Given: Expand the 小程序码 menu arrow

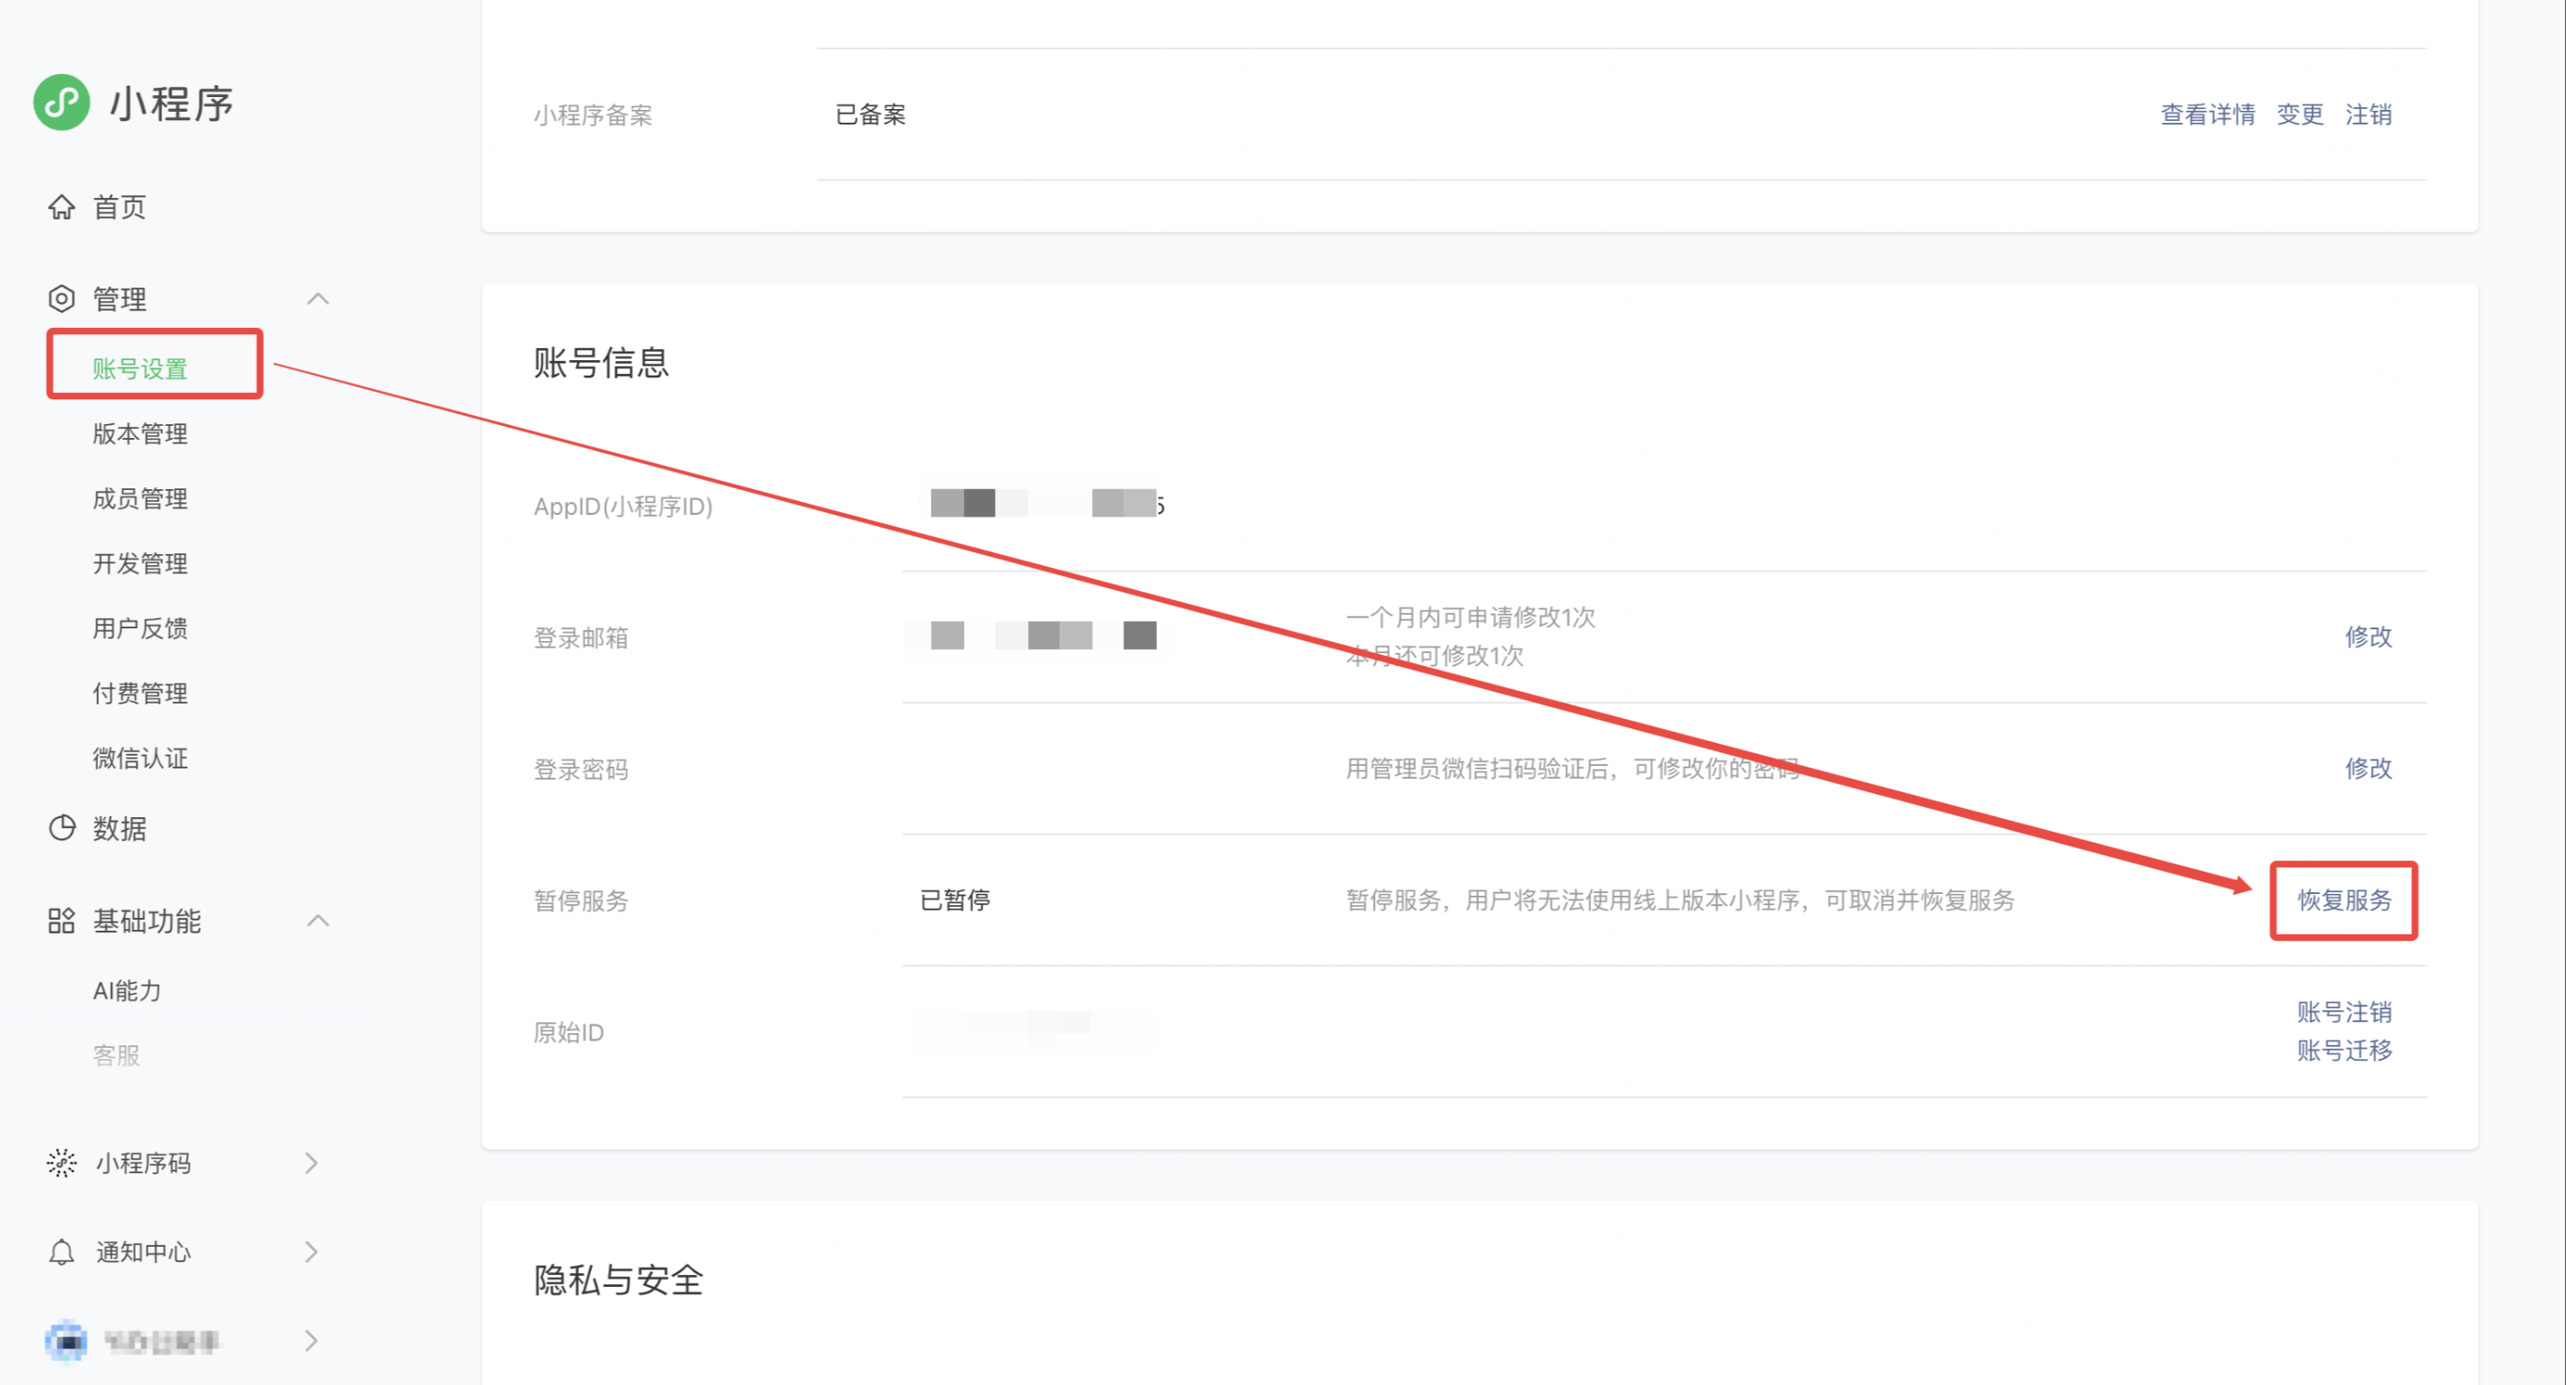Looking at the screenshot, I should (x=312, y=1162).
